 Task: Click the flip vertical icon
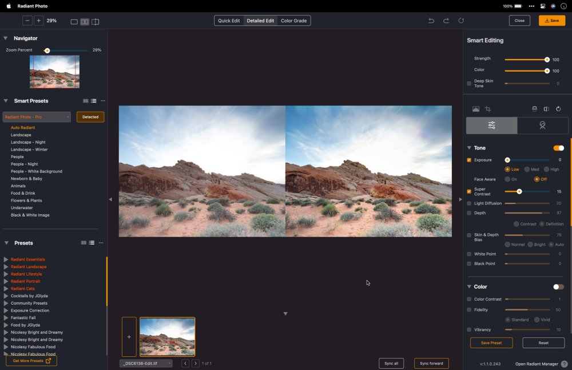[534, 109]
